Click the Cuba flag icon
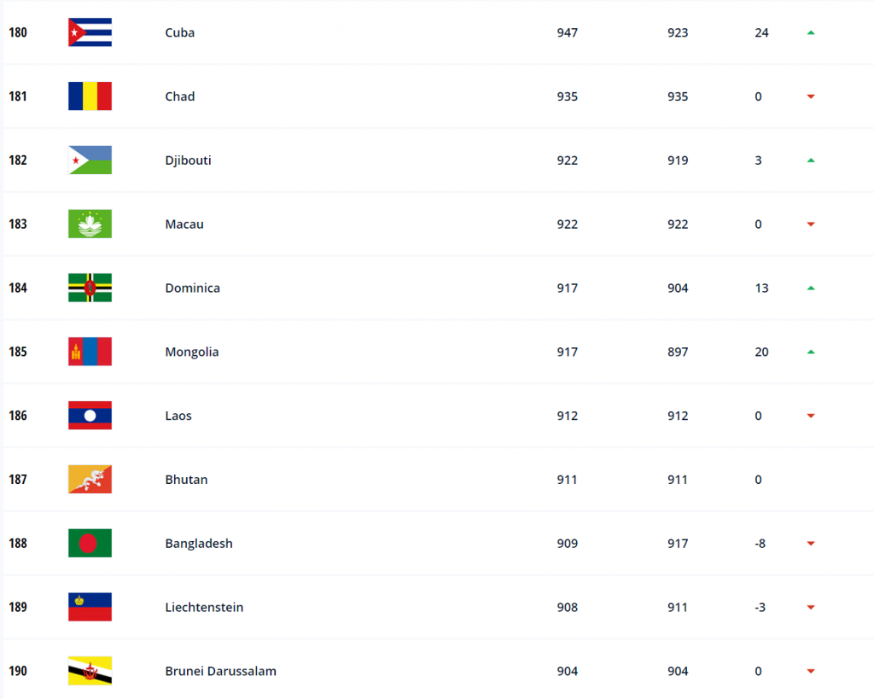Screen dimensions: 874x699 click(90, 32)
